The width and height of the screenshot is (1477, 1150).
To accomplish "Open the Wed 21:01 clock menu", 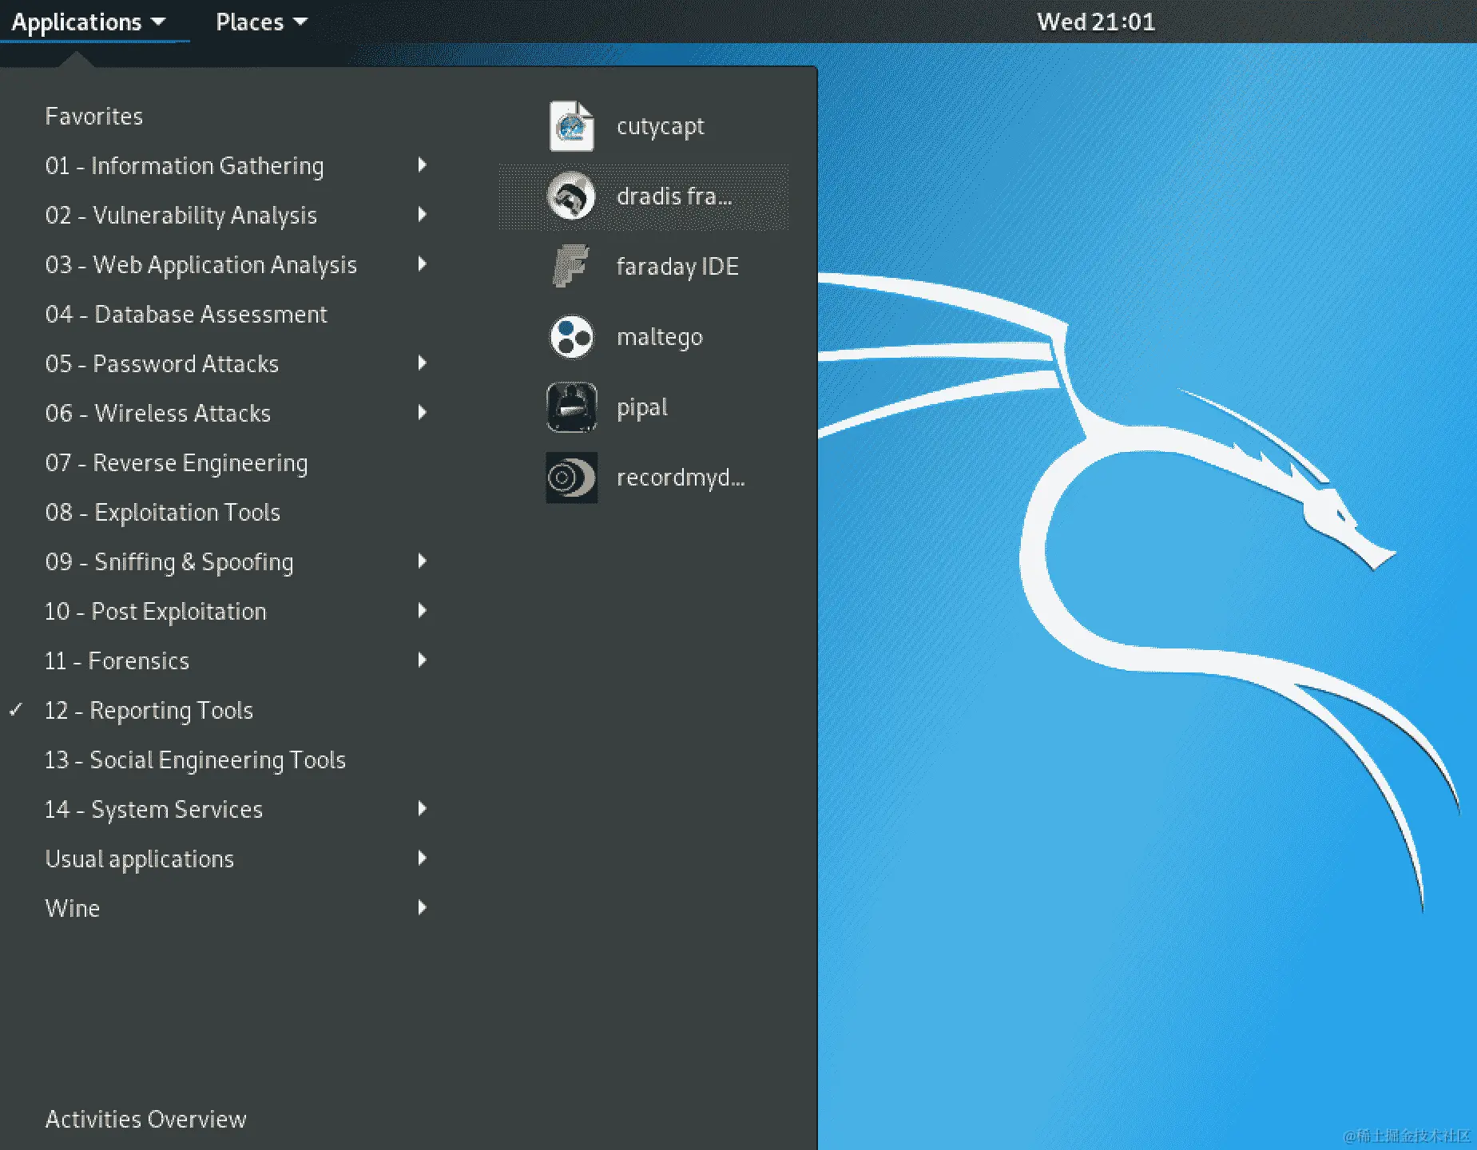I will click(1096, 22).
